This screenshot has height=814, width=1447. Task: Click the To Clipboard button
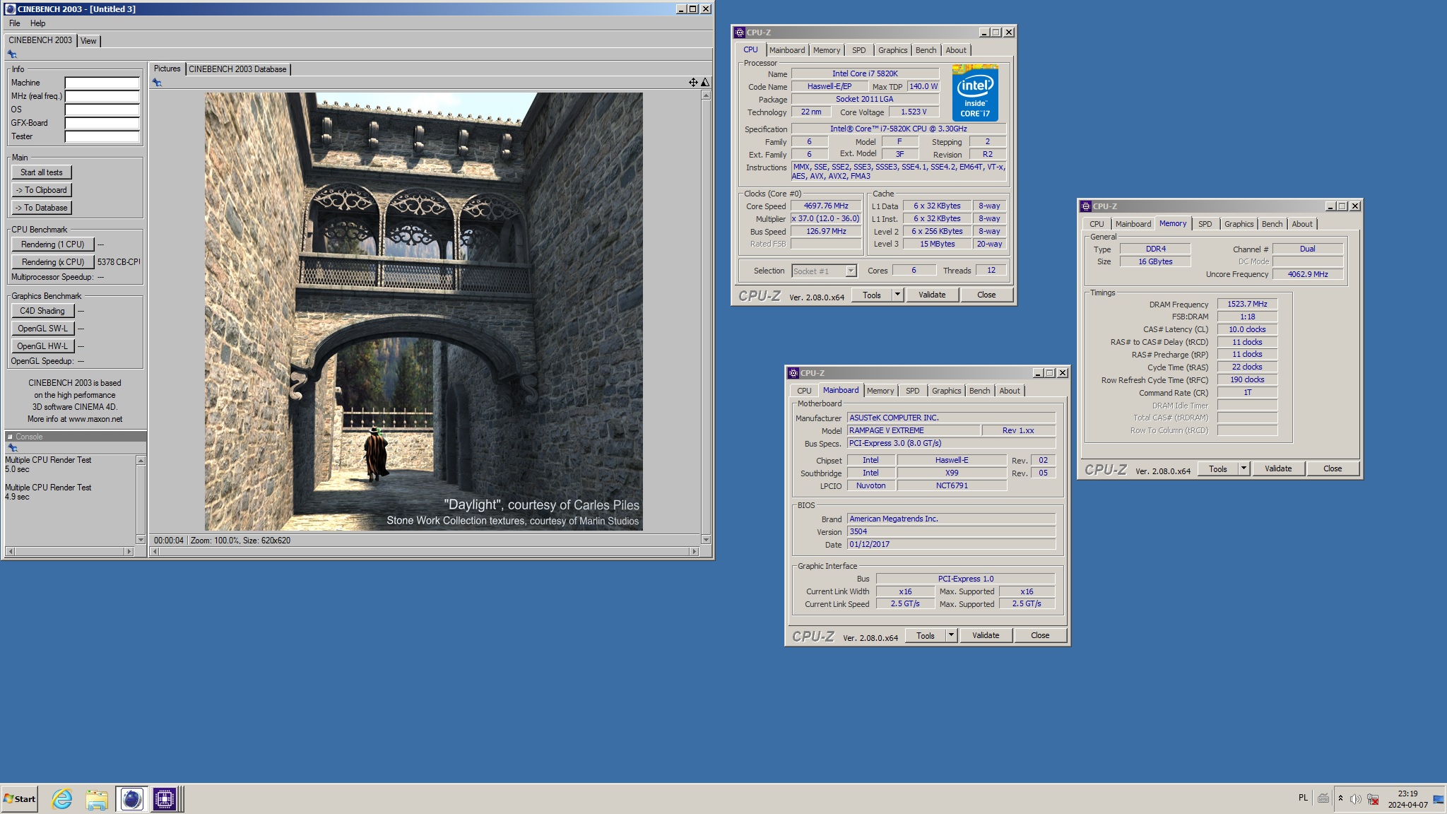41,190
